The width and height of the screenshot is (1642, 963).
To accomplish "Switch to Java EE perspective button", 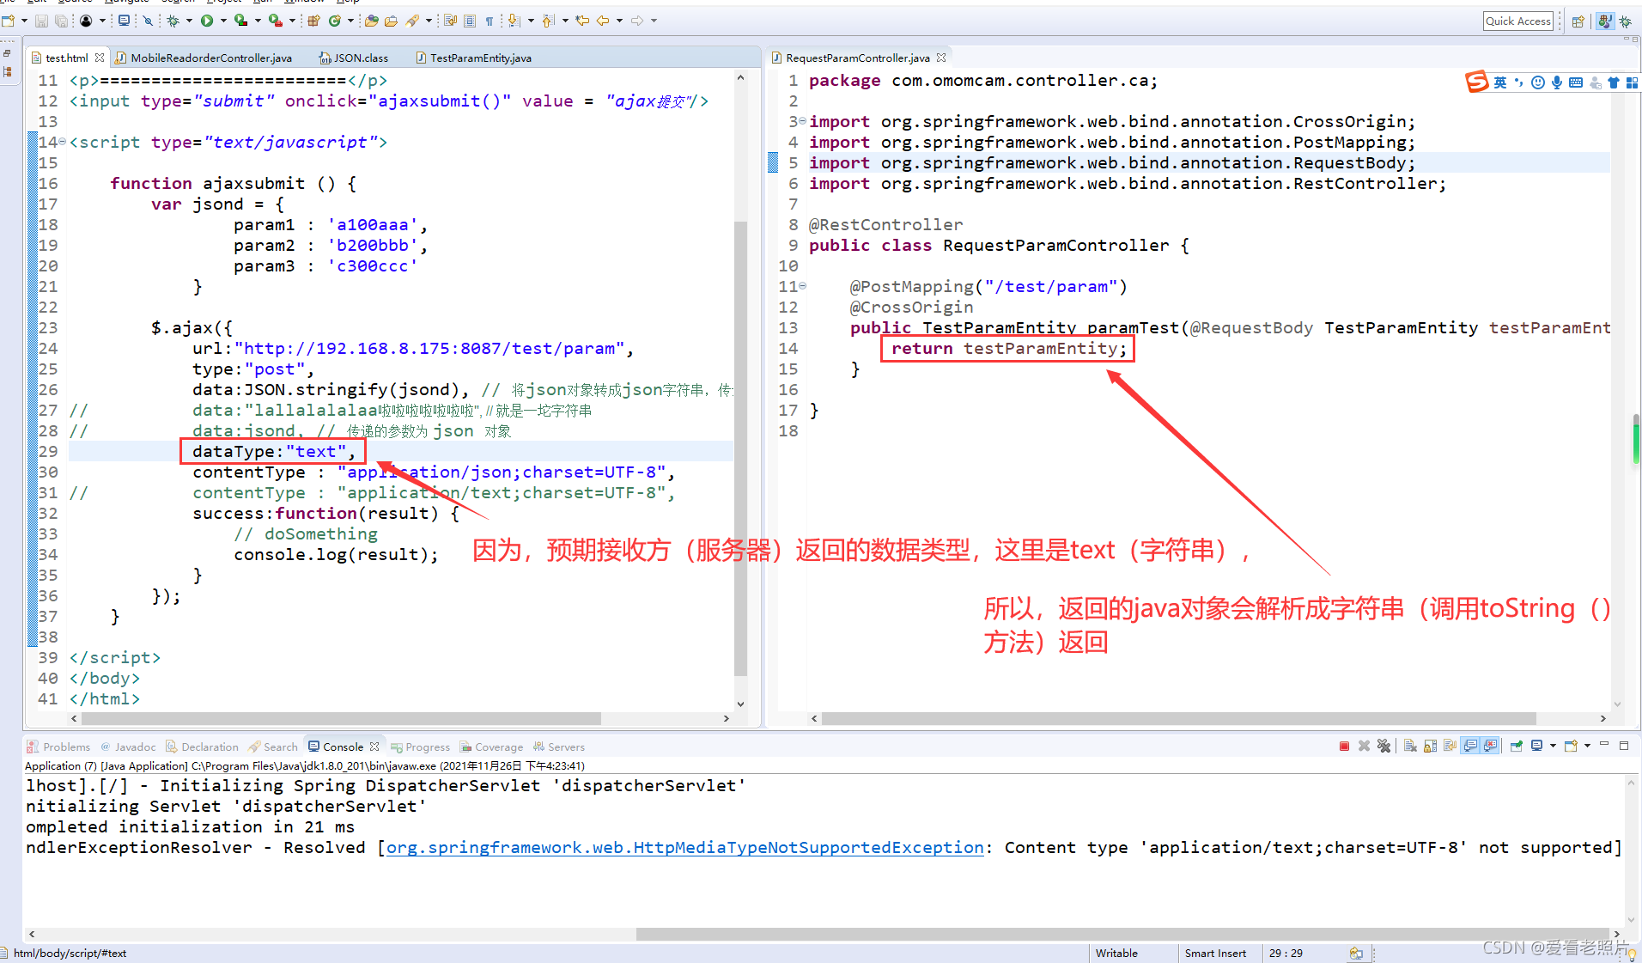I will (x=1604, y=21).
